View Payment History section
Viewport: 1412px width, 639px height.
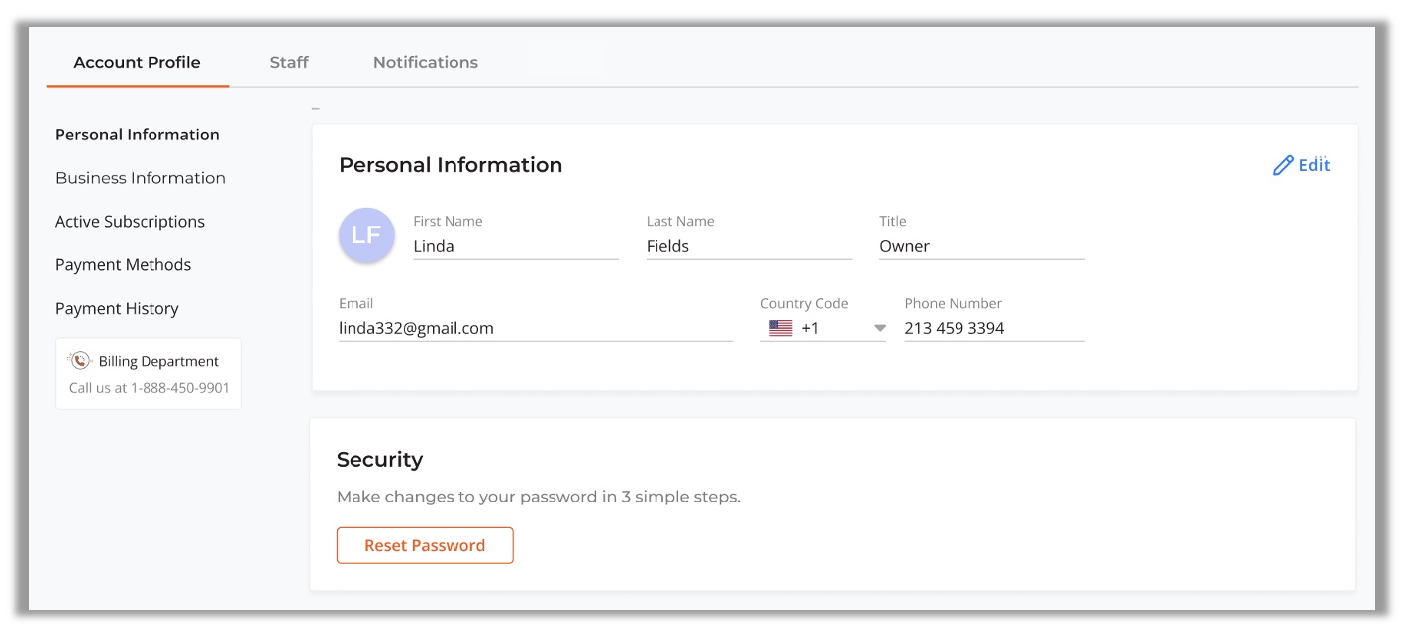[x=117, y=309]
